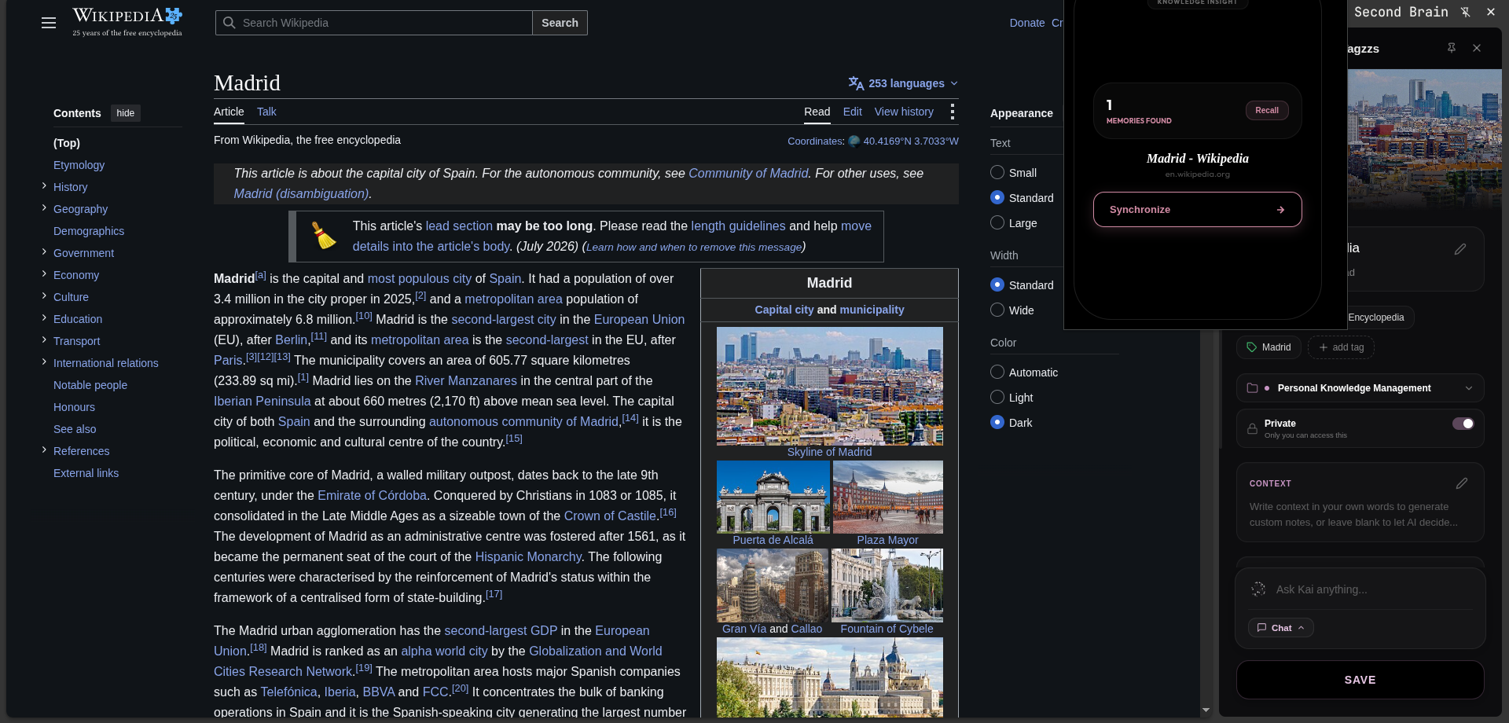Expand the Government section in Contents

(x=44, y=252)
